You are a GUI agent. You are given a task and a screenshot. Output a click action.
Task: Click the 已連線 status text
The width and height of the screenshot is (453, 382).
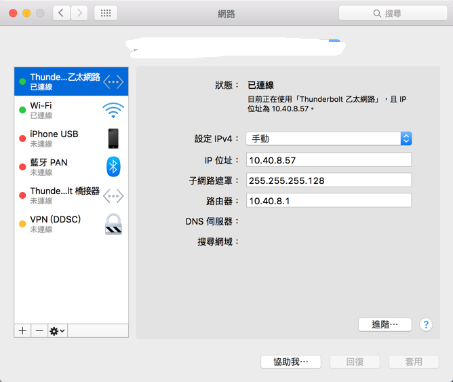click(x=261, y=85)
